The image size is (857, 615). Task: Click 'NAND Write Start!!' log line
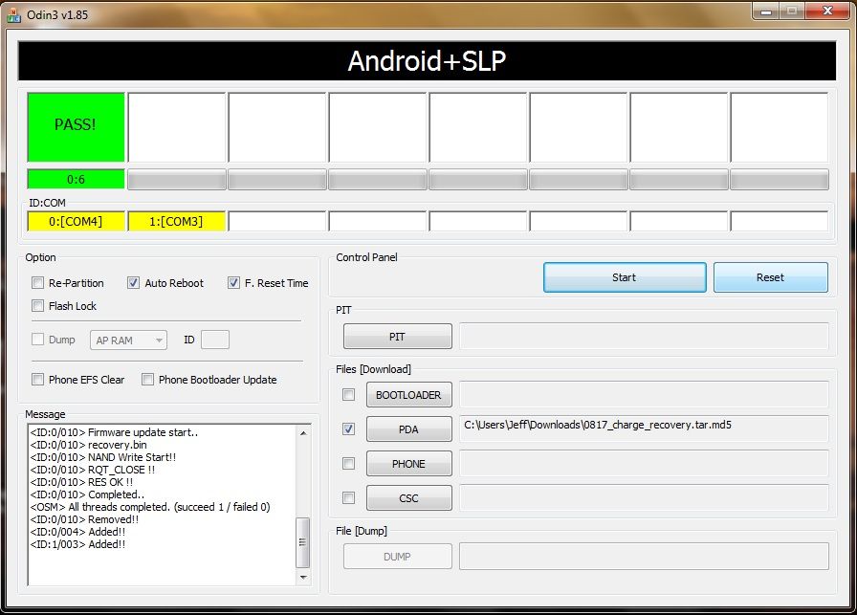103,457
